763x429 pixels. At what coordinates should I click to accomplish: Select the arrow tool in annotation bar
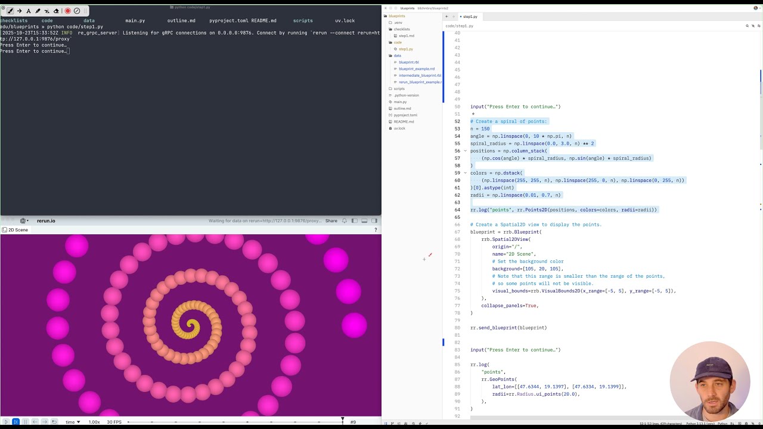(19, 11)
